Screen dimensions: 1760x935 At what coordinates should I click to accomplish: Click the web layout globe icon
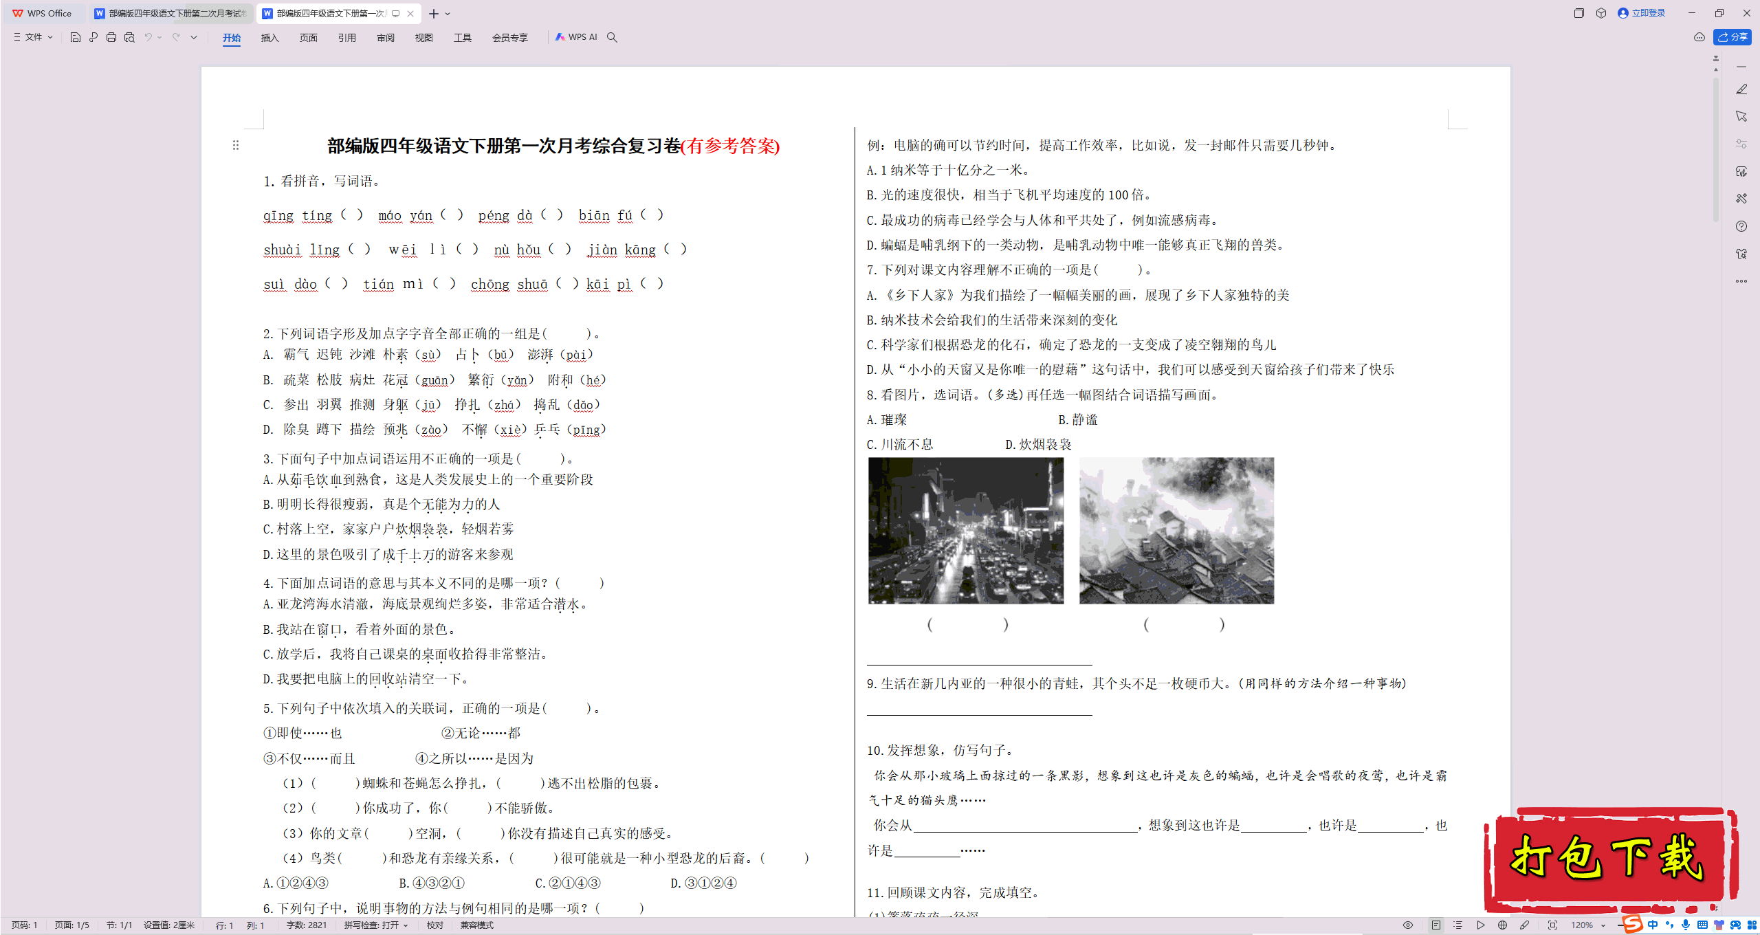coord(1503,925)
